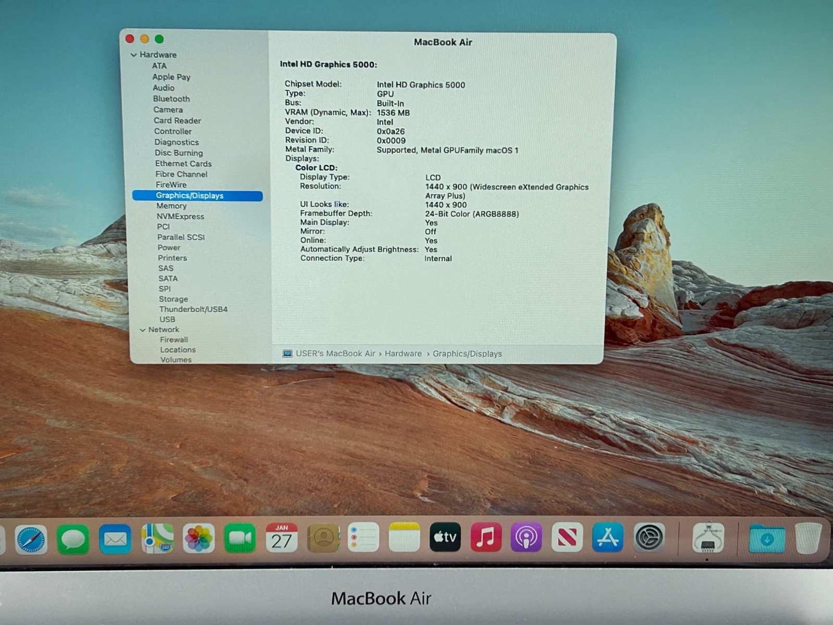Click the Device ID value 0x0a26

tap(390, 131)
